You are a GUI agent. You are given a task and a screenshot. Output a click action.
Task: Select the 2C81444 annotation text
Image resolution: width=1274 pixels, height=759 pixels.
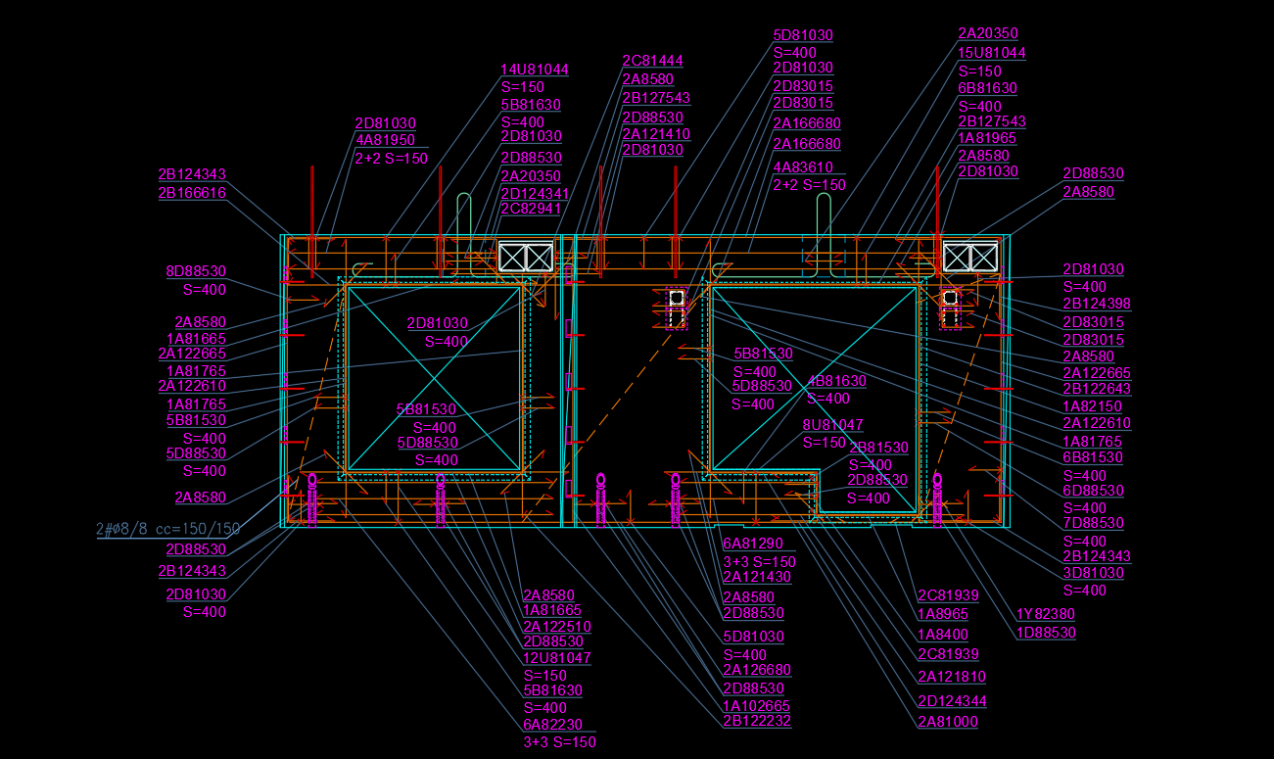pos(652,61)
